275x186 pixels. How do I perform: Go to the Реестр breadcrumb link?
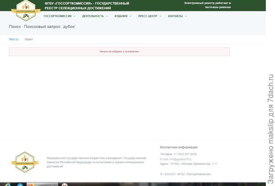[14, 39]
